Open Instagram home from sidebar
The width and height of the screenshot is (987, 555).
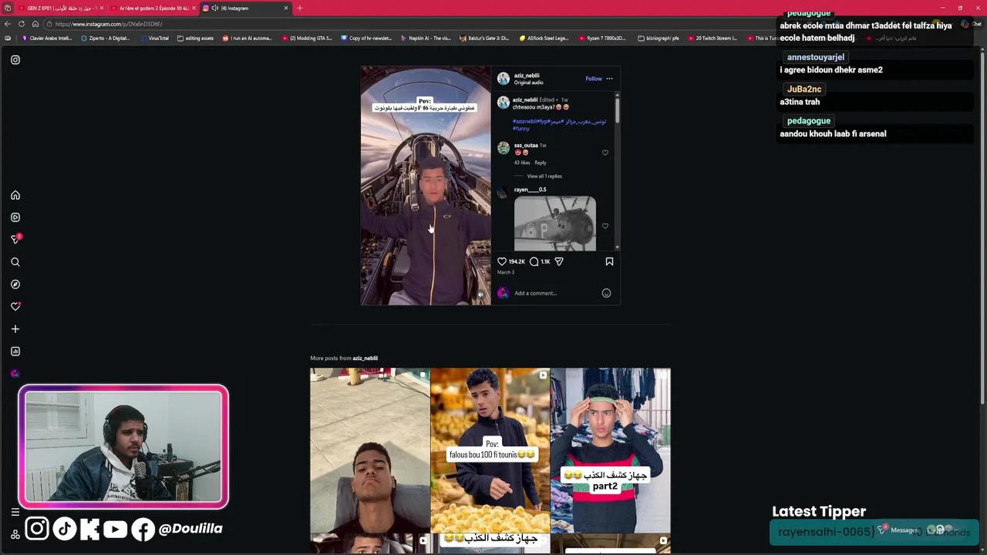[x=15, y=195]
